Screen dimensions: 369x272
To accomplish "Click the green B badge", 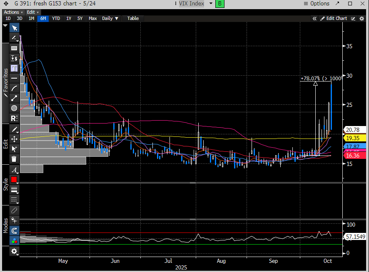I will (220, 4).
